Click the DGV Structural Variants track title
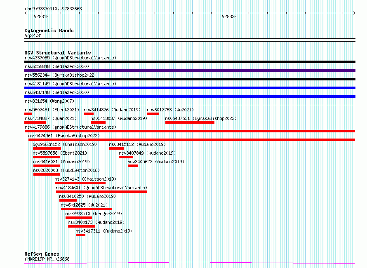 coord(58,53)
